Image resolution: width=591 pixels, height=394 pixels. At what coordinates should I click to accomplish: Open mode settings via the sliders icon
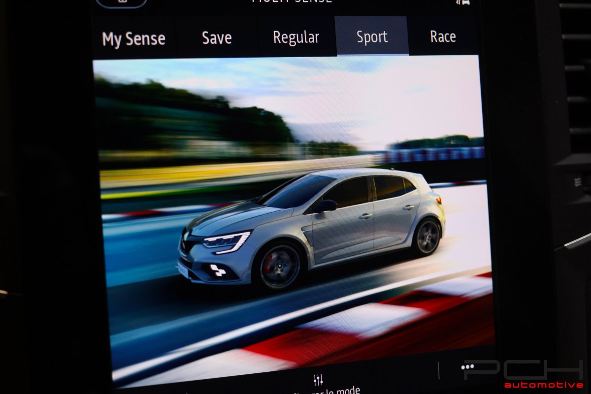tap(318, 380)
